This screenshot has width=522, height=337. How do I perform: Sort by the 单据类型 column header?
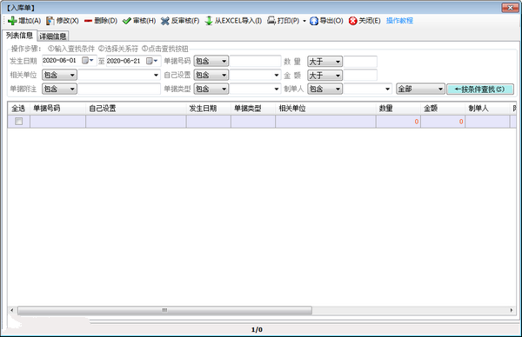pos(253,109)
